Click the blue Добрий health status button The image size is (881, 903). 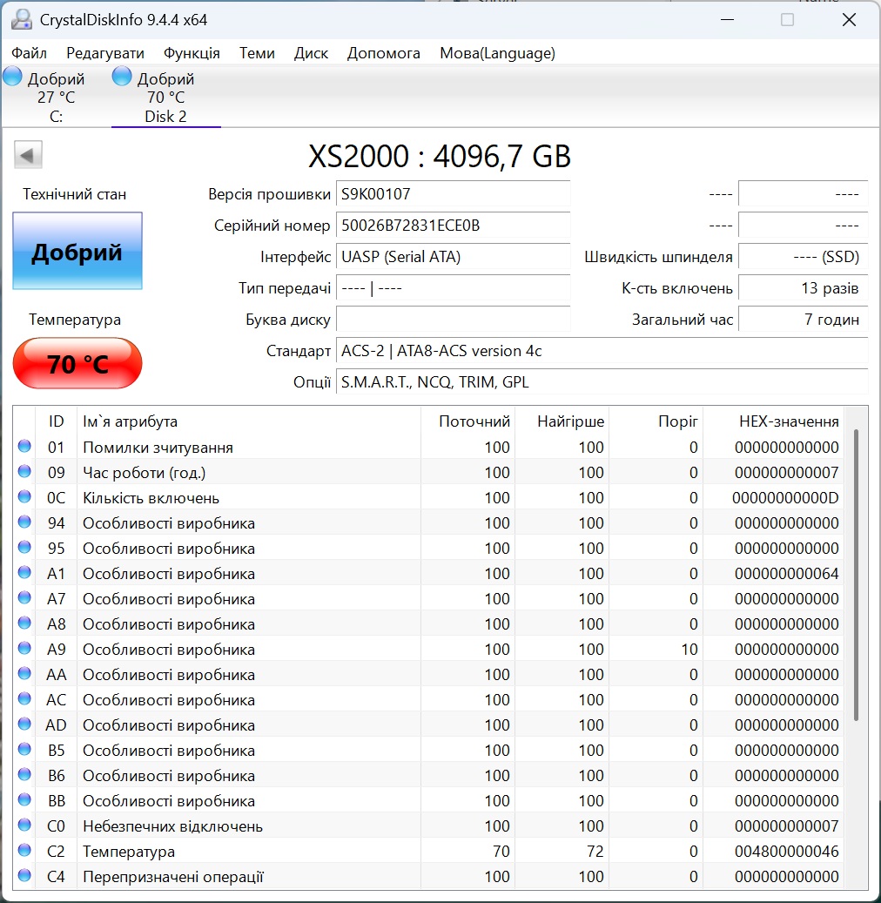[77, 251]
